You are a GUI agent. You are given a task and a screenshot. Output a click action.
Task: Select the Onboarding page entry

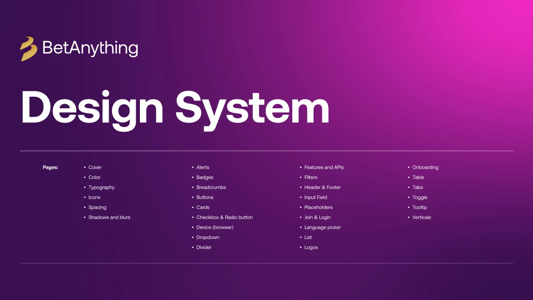(425, 167)
